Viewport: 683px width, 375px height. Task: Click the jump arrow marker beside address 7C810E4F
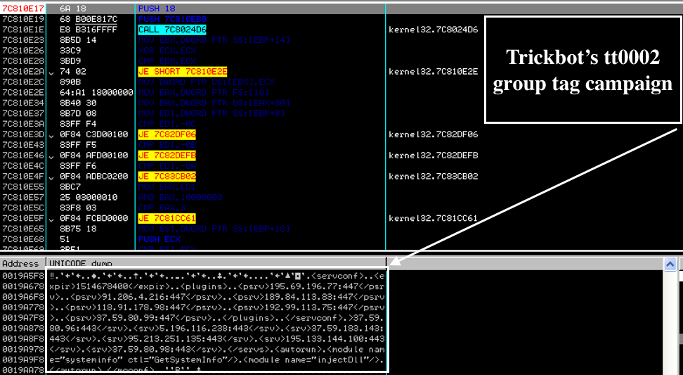[51, 176]
